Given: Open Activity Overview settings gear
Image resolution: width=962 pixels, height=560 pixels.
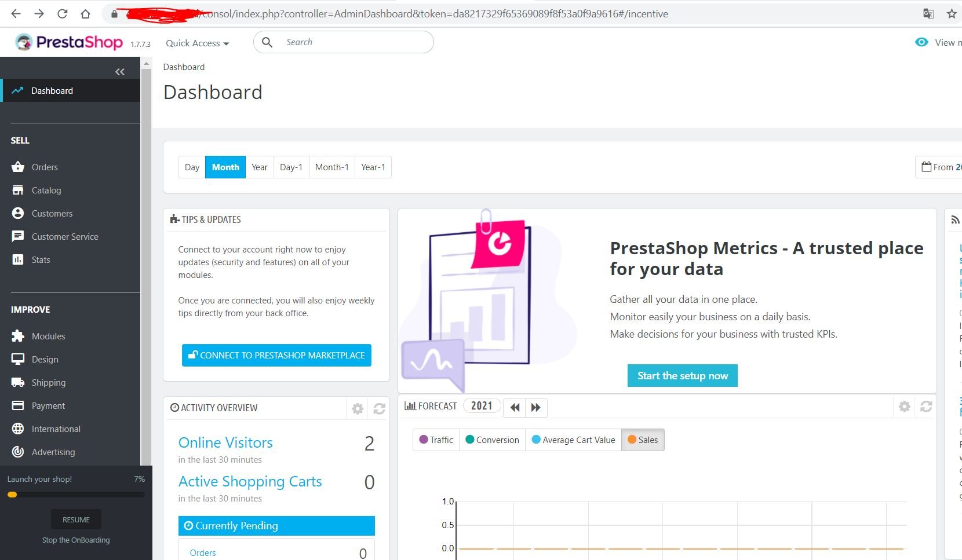Looking at the screenshot, I should [358, 409].
